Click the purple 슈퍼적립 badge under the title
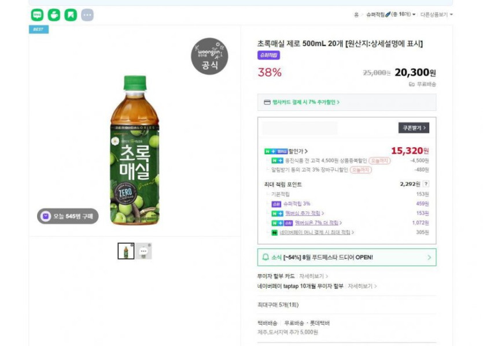The width and height of the screenshot is (483, 346). pos(268,55)
